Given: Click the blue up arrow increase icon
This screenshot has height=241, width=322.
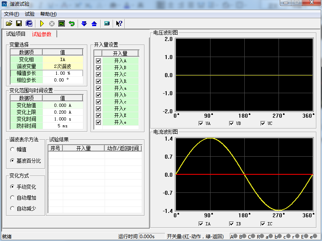Looking at the screenshot, I should 94,23.
